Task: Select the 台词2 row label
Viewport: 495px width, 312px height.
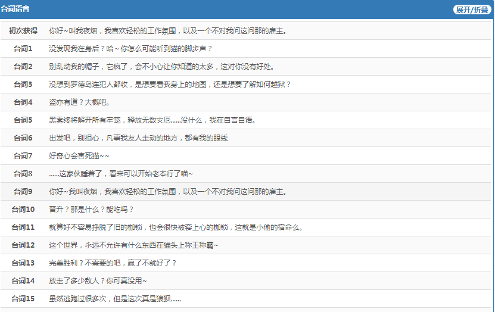Action: pyautogui.click(x=23, y=66)
